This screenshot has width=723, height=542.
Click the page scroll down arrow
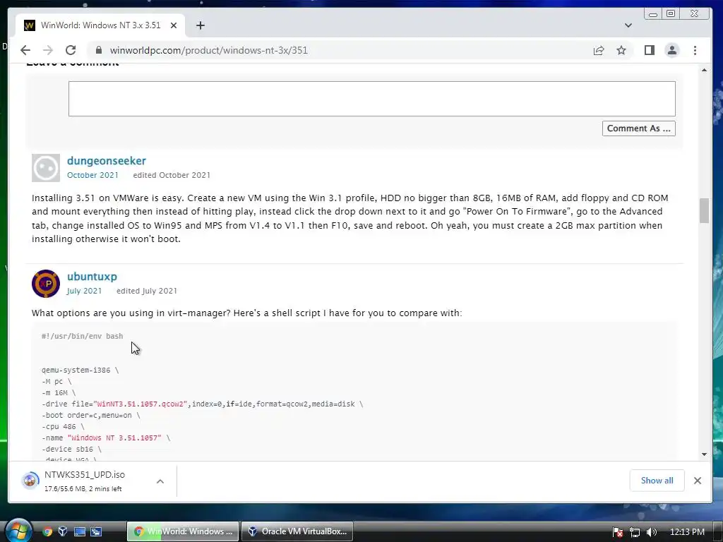point(704,454)
